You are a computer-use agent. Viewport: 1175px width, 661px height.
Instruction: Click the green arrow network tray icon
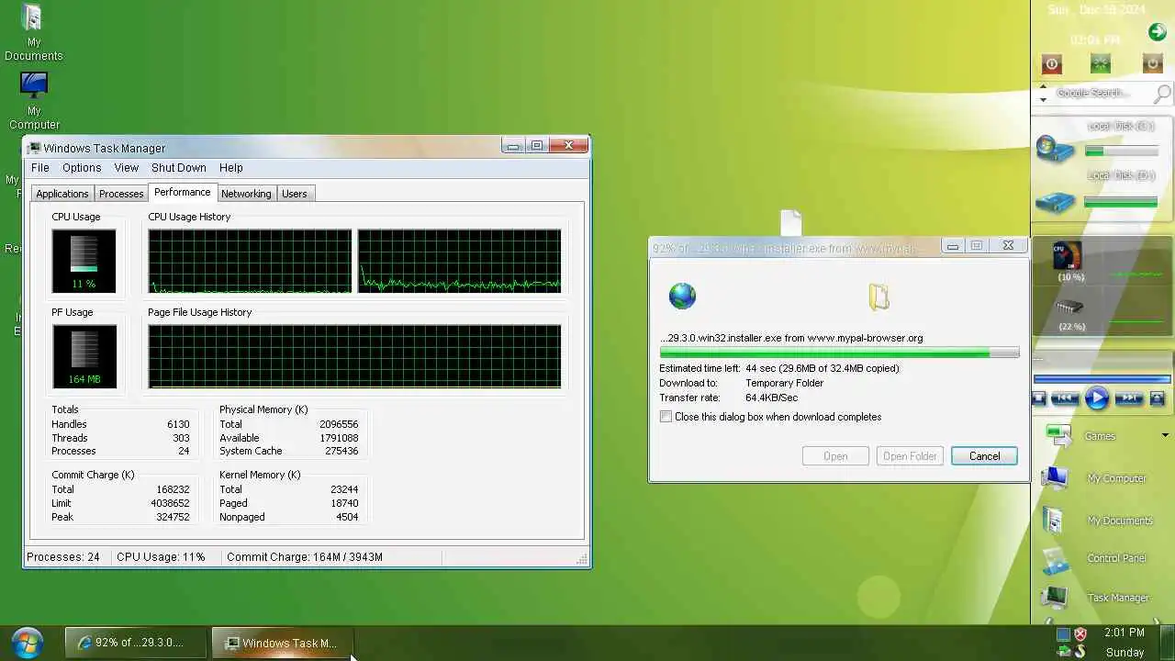[1063, 652]
